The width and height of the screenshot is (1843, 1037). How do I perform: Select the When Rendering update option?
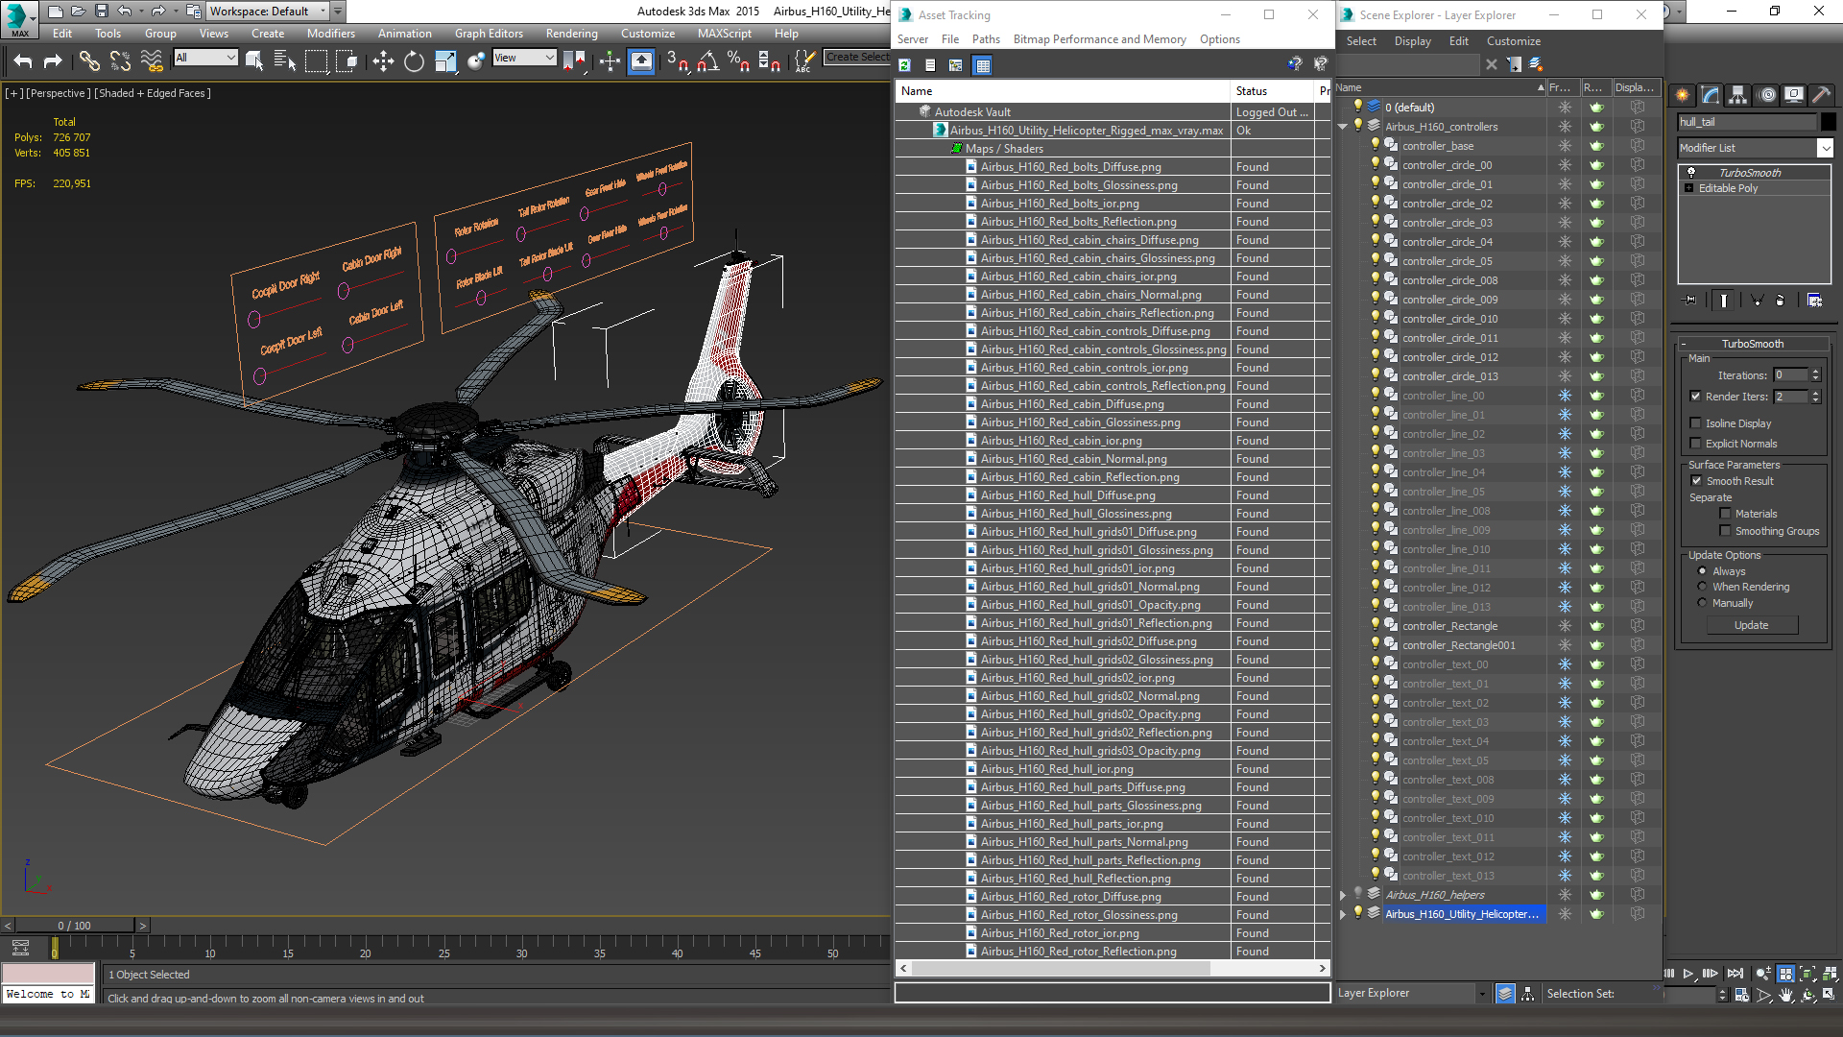point(1702,587)
